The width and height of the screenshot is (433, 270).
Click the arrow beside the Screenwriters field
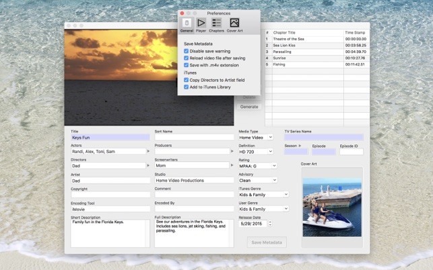[x=232, y=166]
